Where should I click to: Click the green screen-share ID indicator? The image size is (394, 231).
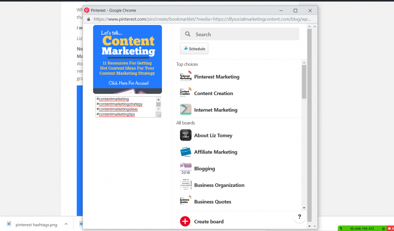tap(362, 228)
